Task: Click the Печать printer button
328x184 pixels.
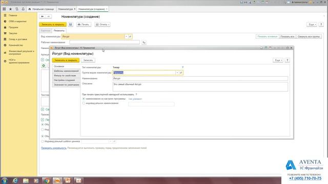Action: (84, 25)
